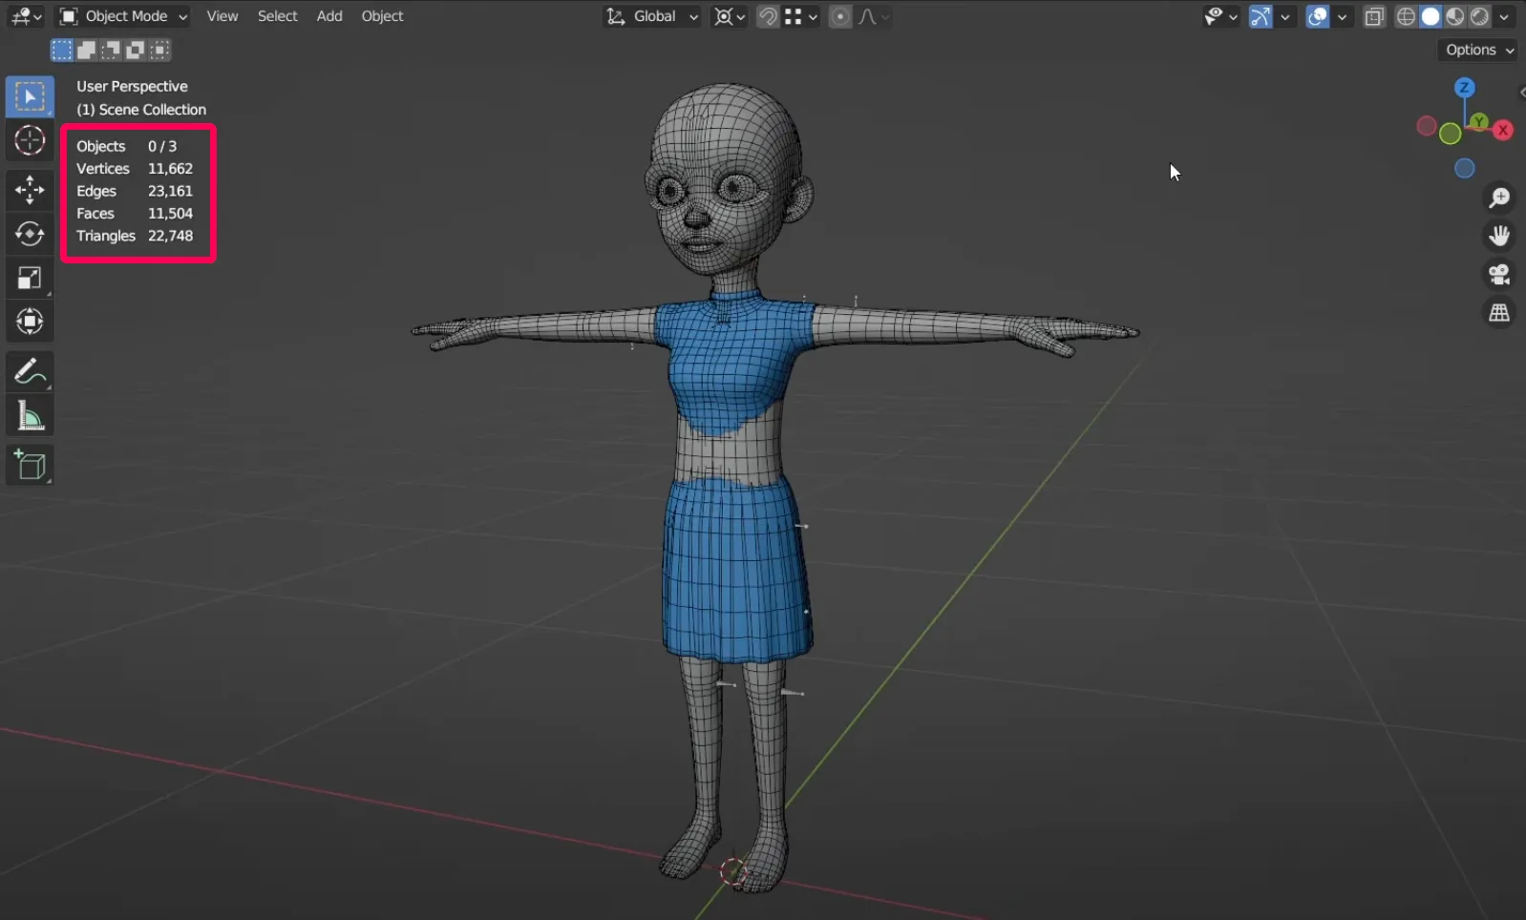Toggle viewport overlays
The height and width of the screenshot is (920, 1526).
(x=1318, y=16)
